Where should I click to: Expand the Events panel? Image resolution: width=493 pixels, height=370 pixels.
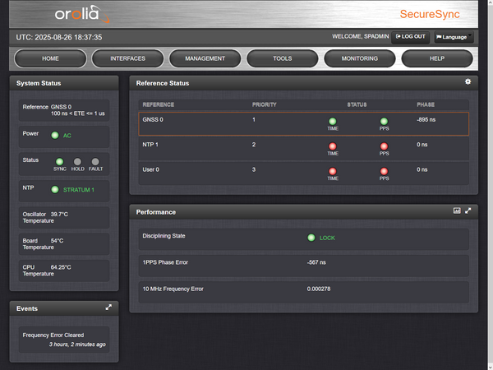(x=108, y=308)
